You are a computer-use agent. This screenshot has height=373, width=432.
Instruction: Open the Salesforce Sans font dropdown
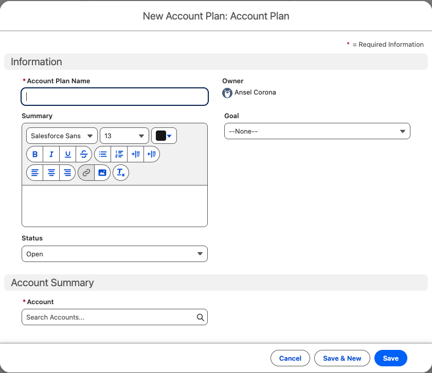[62, 136]
